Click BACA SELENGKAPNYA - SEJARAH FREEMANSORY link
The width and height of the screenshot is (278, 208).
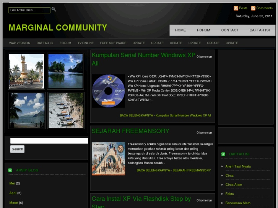174,170
